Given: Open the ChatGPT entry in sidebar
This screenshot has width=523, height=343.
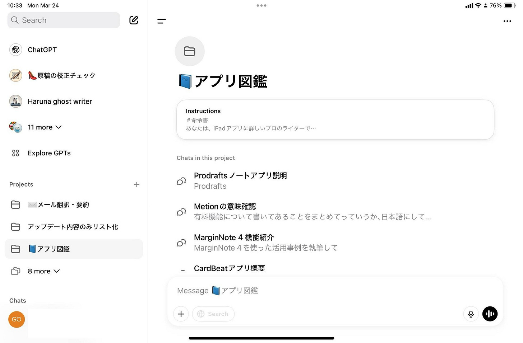Looking at the screenshot, I should pos(74,50).
